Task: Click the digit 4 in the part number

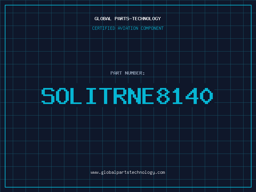Action: [x=191, y=96]
